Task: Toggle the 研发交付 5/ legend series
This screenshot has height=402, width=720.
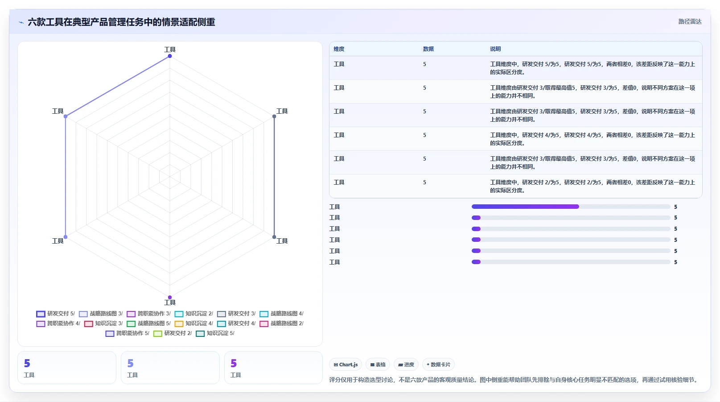Action: point(55,314)
